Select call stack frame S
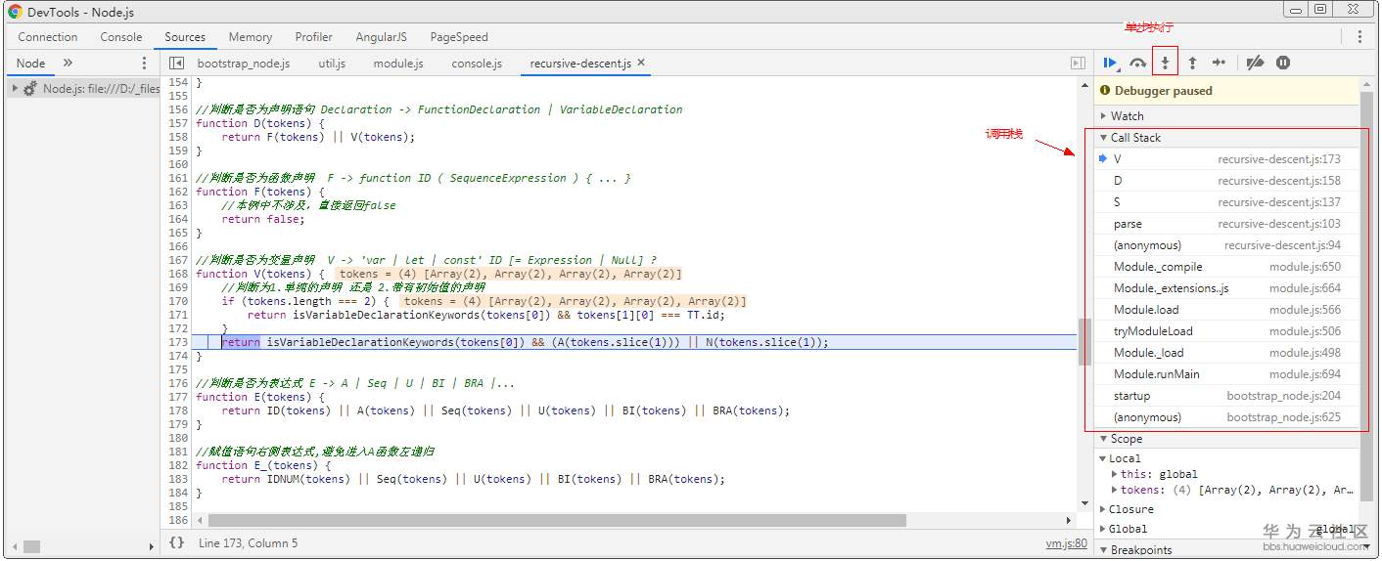The width and height of the screenshot is (1382, 561). coord(1227,202)
